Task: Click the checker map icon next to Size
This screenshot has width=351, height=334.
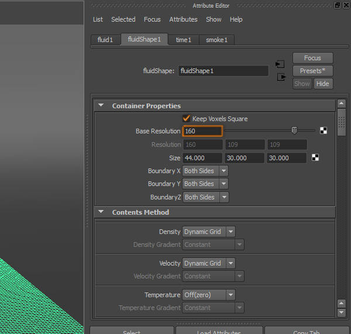Action: 316,157
